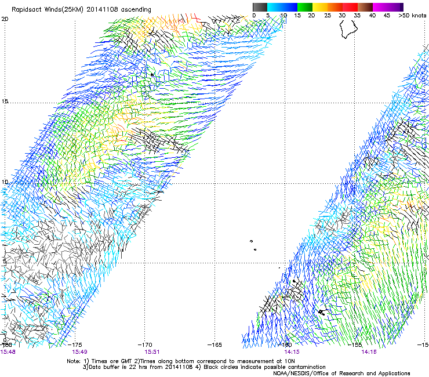429x377 pixels.
Task: Click the gray 0-5 knots legend swatch
Action: [260, 7]
